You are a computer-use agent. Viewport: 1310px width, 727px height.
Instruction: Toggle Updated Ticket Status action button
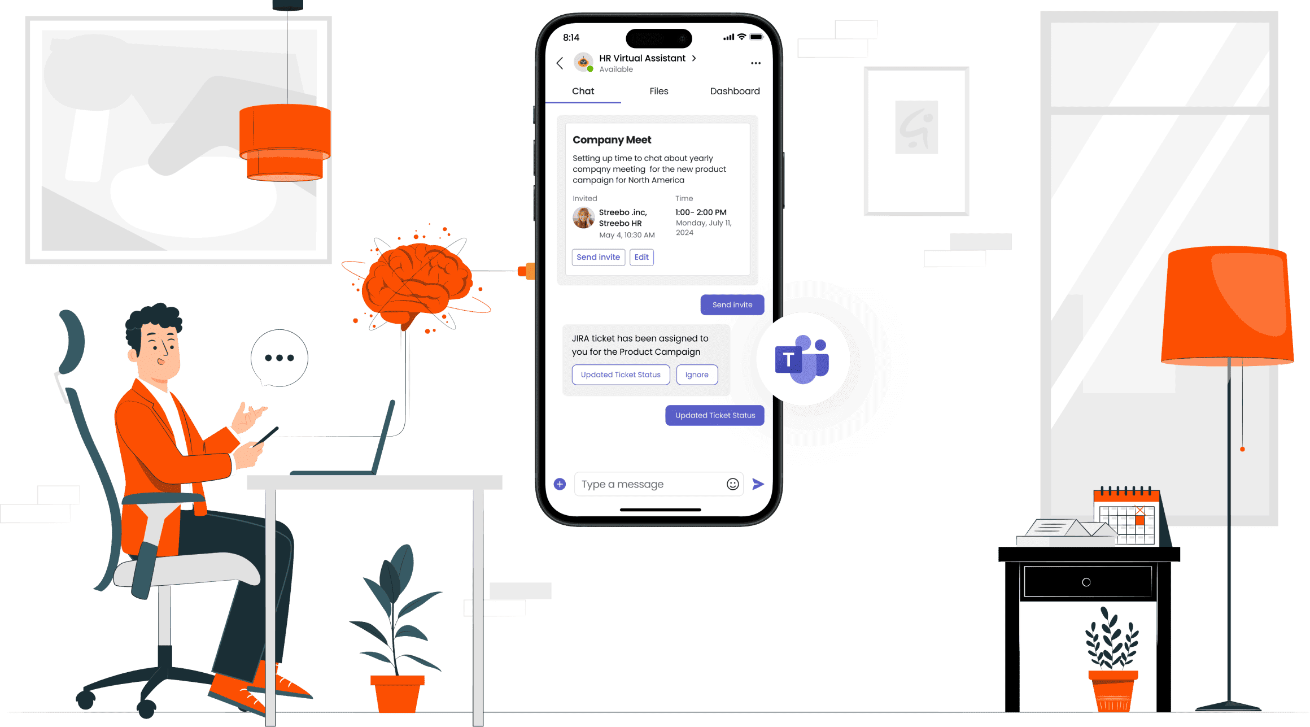point(621,373)
